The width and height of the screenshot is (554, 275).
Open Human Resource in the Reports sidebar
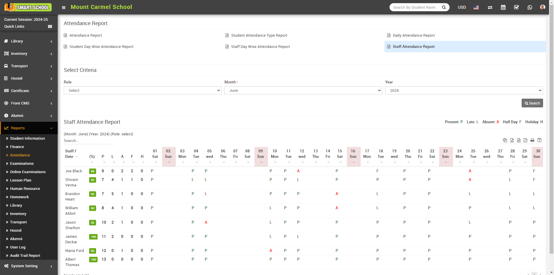tap(25, 188)
